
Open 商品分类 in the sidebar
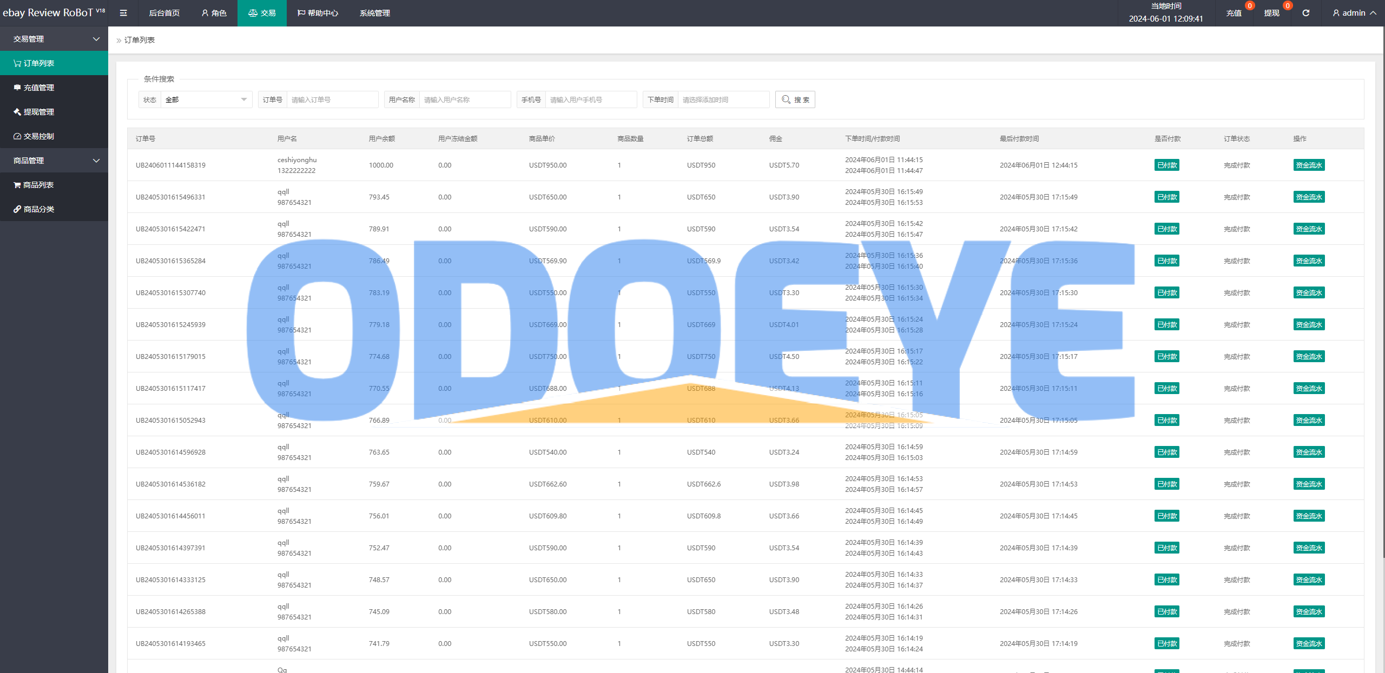54,209
